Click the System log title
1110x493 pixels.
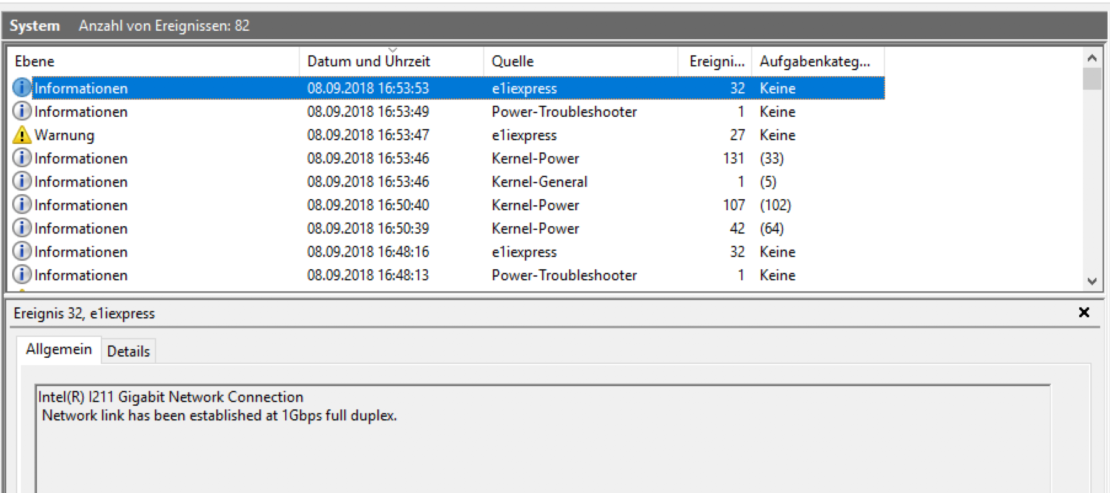point(34,26)
